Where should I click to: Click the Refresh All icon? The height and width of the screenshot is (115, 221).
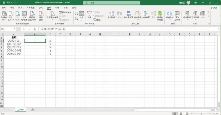53,14
